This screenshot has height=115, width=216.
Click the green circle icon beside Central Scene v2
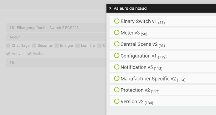click(116, 44)
